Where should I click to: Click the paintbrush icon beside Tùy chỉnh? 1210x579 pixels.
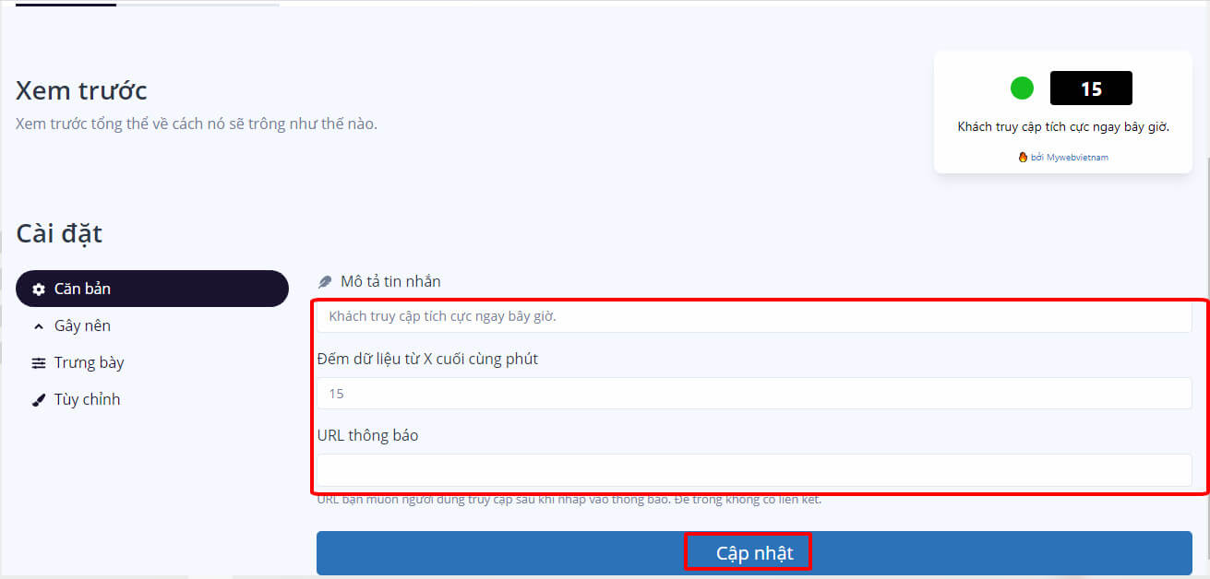click(38, 400)
